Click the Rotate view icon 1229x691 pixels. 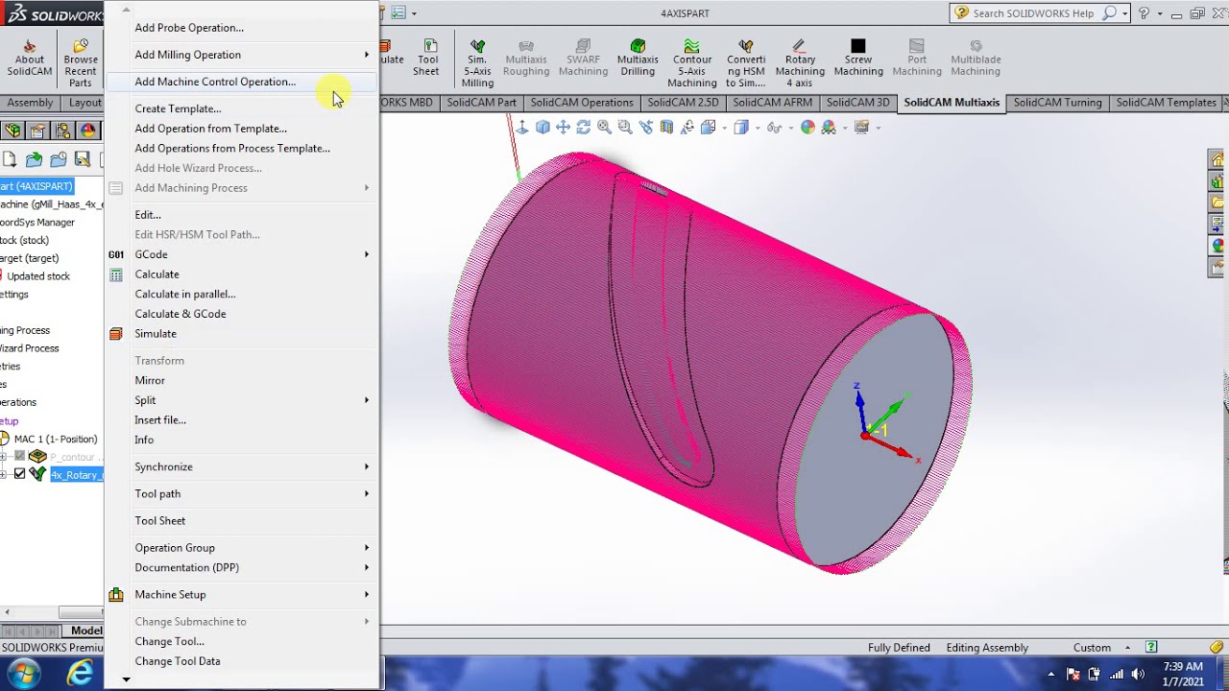pyautogui.click(x=583, y=127)
